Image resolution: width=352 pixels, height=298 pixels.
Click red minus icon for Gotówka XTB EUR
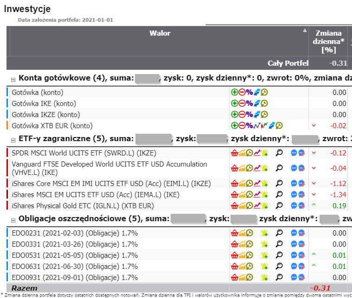tap(242, 125)
